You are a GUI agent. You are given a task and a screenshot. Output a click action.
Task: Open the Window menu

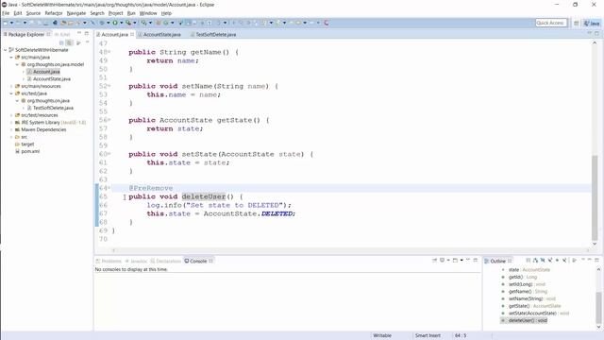coord(148,13)
